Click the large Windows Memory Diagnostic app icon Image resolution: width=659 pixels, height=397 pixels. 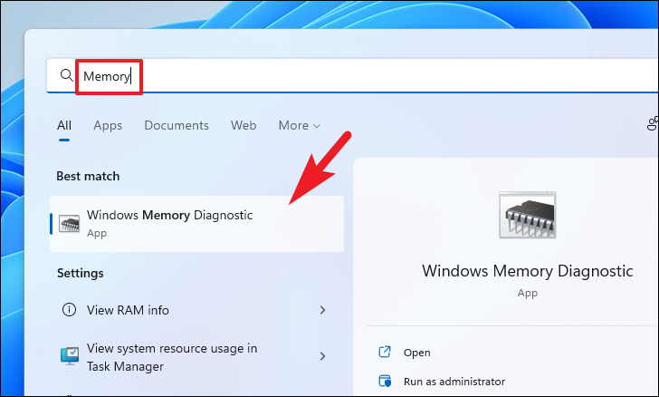pyautogui.click(x=528, y=215)
